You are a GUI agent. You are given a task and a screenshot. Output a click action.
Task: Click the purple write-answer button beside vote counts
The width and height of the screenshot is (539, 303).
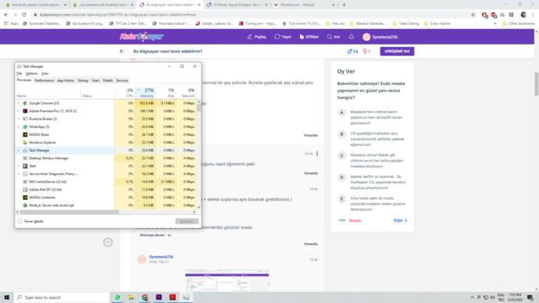tap(397, 52)
